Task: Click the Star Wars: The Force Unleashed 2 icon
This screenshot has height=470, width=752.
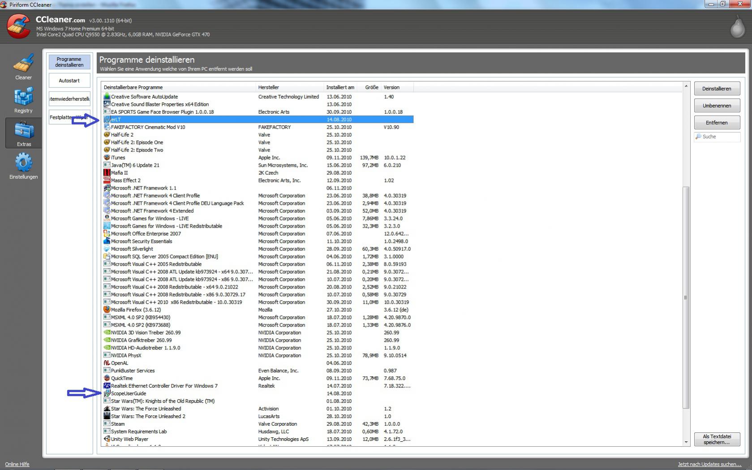Action: click(x=107, y=416)
